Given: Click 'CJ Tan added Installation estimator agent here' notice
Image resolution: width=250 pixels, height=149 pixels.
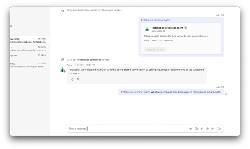Looking at the screenshot, I should pos(88,60).
